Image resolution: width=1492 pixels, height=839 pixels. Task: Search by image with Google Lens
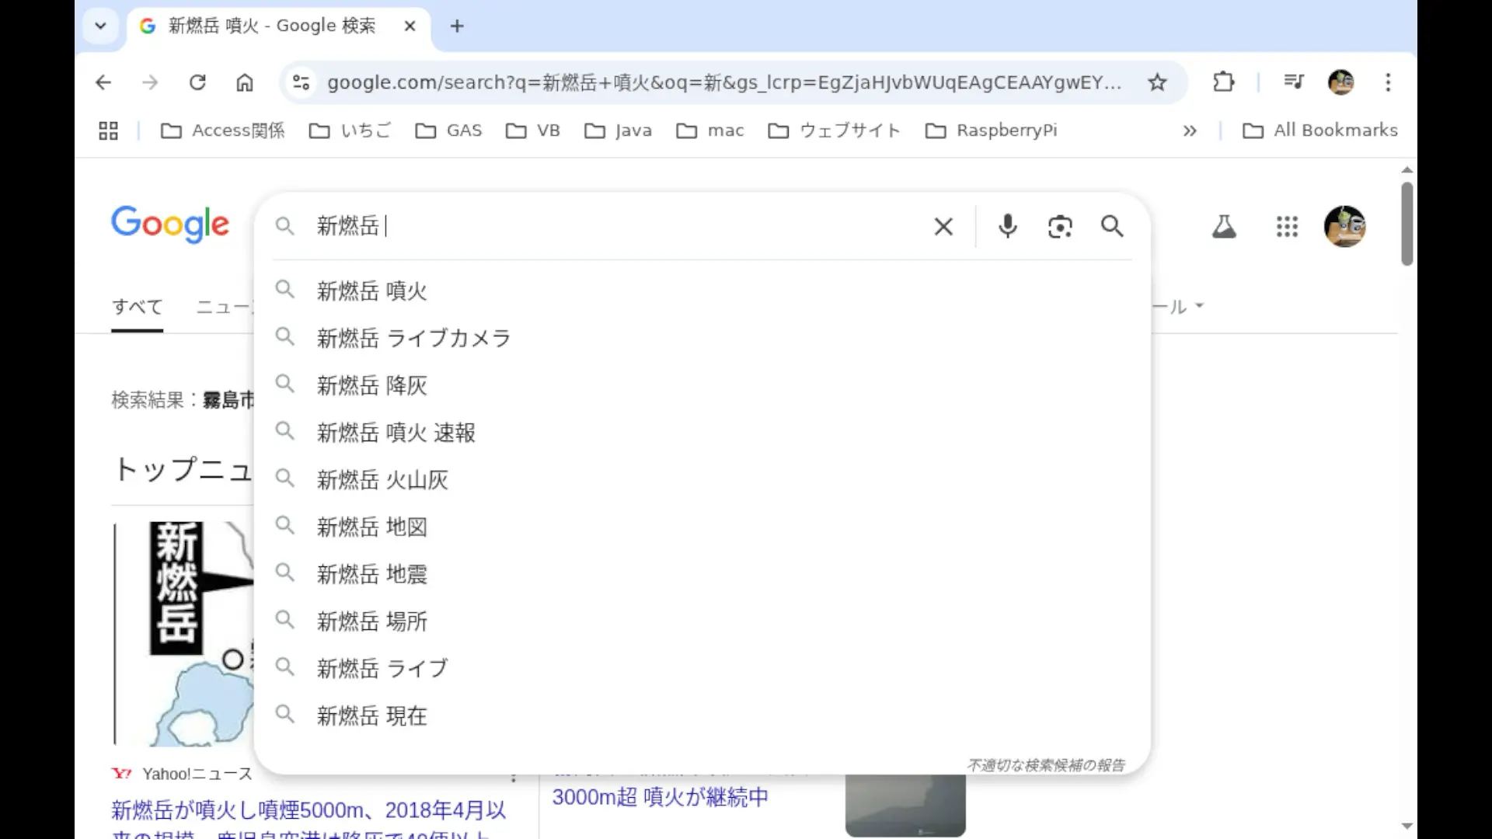pyautogui.click(x=1060, y=227)
